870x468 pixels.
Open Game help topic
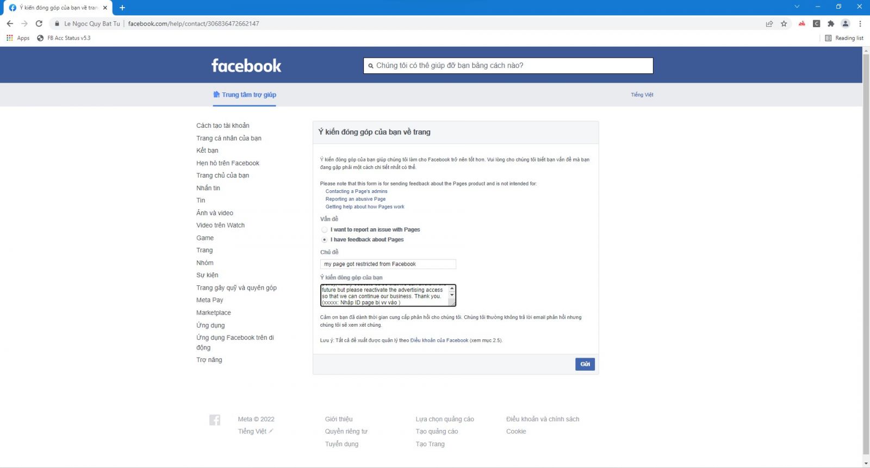point(205,238)
